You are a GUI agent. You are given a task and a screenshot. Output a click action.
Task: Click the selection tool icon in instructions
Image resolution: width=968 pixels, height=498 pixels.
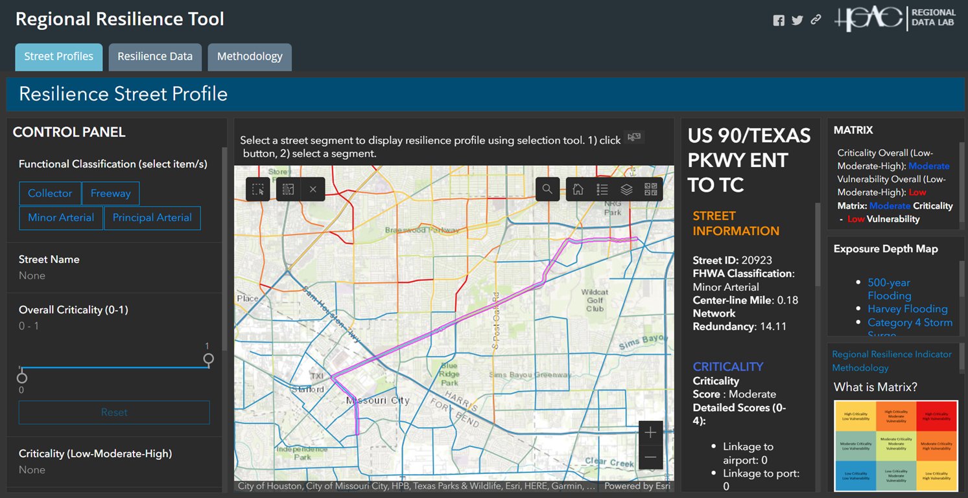634,137
